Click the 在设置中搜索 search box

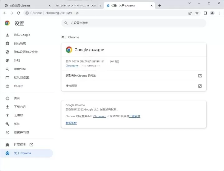coord(134,23)
